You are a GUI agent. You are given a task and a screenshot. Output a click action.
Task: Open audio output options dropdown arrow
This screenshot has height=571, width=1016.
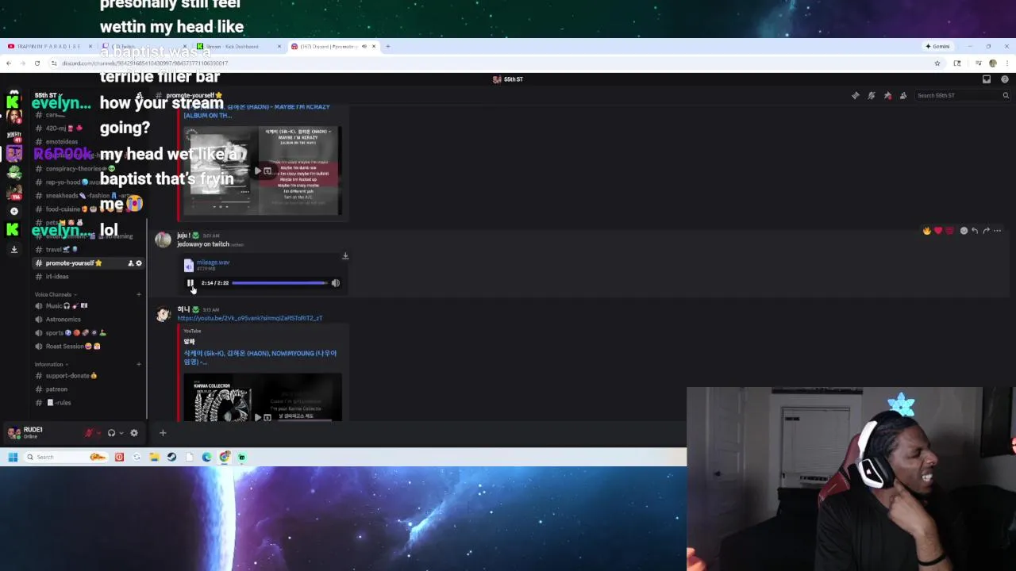point(121,433)
